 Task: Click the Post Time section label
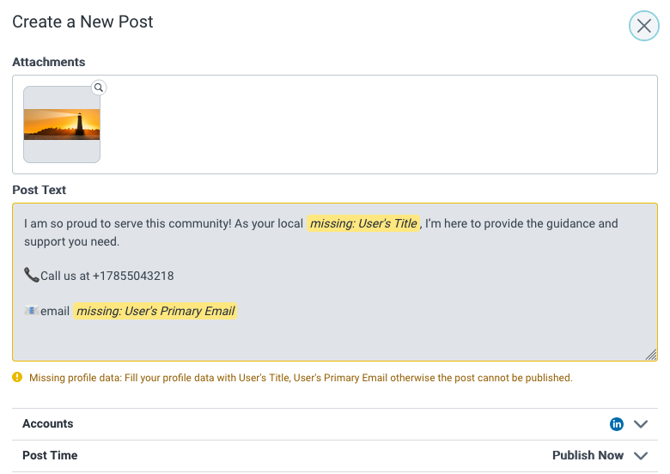click(x=50, y=455)
